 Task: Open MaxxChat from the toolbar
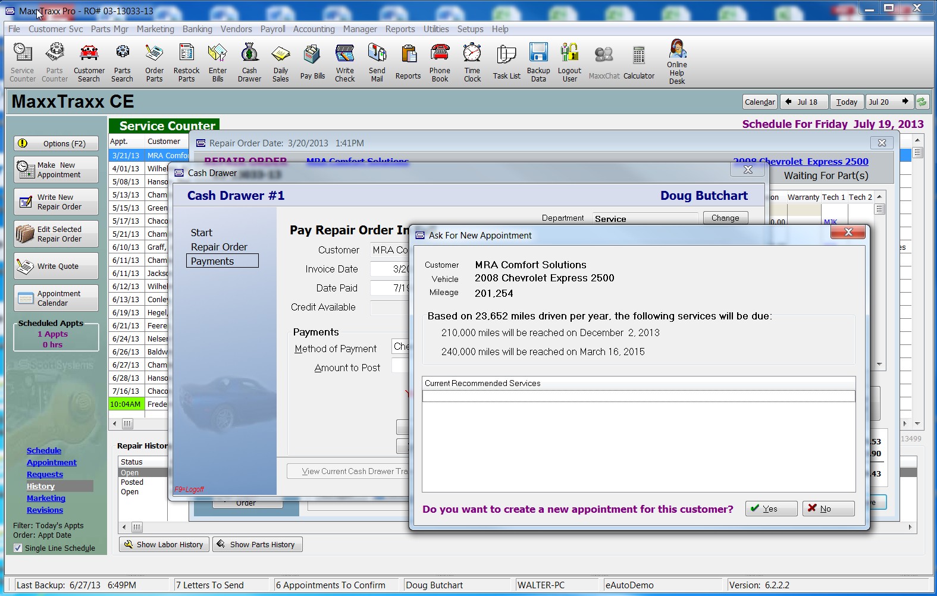tap(604, 62)
